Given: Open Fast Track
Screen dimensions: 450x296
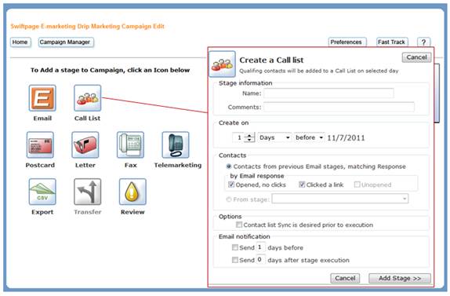Looking at the screenshot, I should coord(391,42).
